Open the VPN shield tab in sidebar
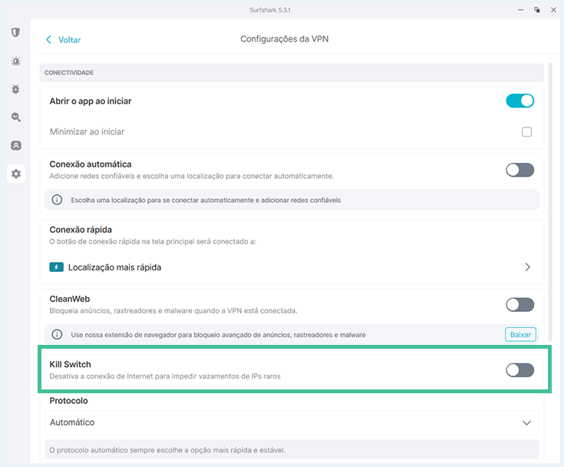Image resolution: width=564 pixels, height=467 pixels. 15,33
